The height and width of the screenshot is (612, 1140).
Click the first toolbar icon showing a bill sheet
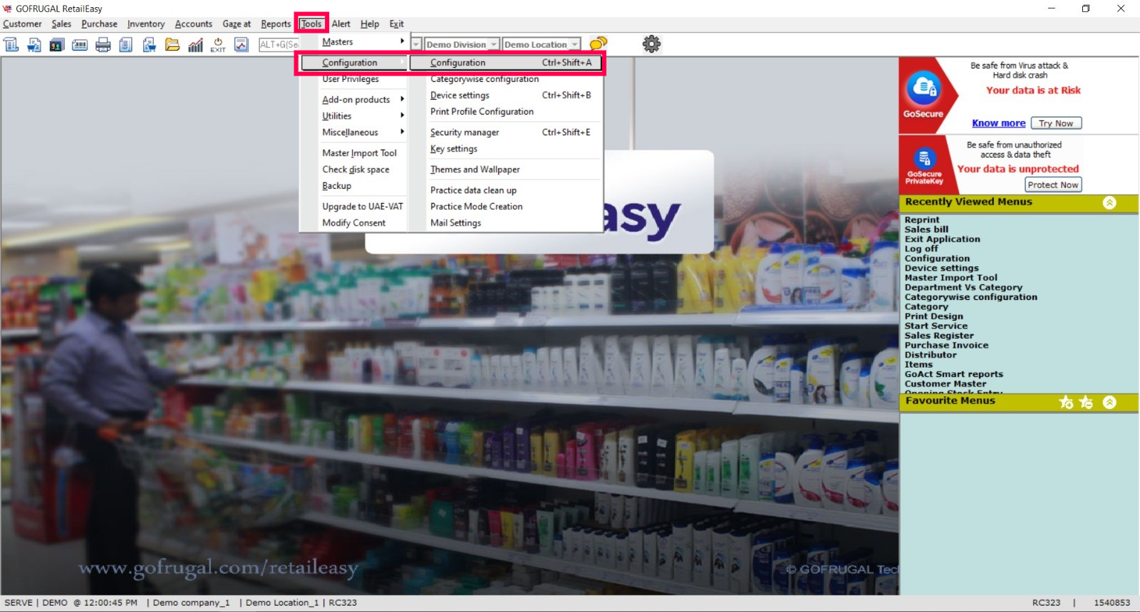(x=11, y=45)
